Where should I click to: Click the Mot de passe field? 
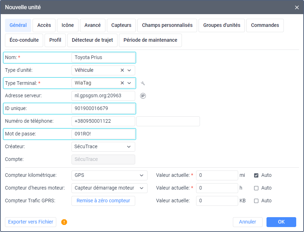coord(103,134)
